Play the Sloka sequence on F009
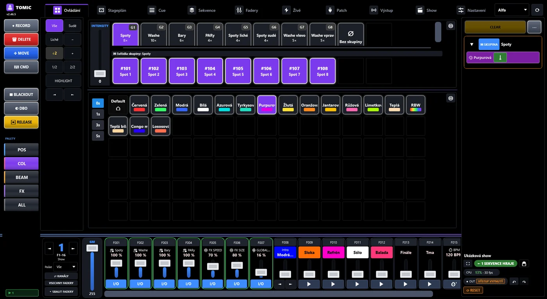The height and width of the screenshot is (299, 547). click(x=309, y=284)
